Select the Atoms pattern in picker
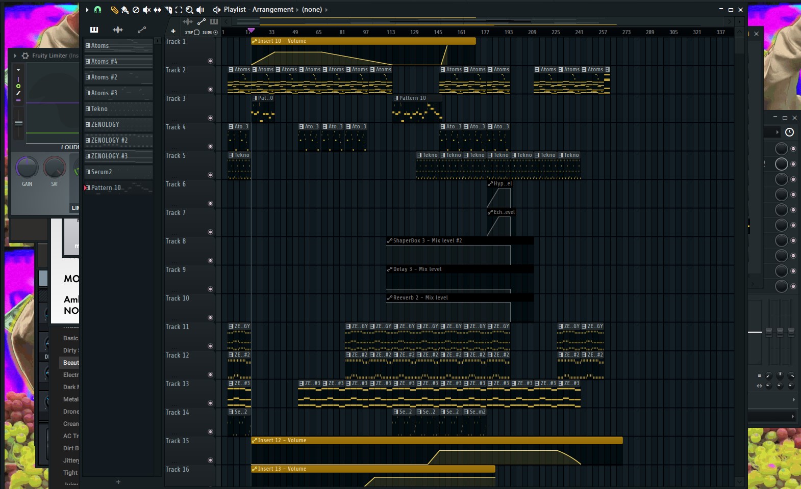This screenshot has width=801, height=489. 118,46
